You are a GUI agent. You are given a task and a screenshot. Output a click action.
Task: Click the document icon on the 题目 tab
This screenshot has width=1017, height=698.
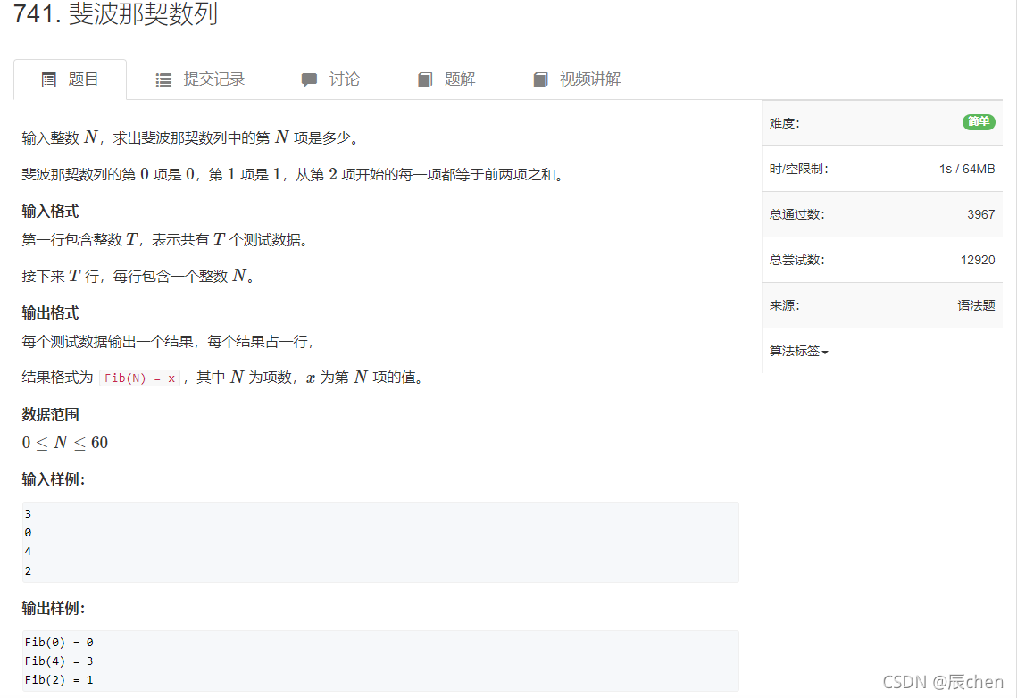pos(48,79)
